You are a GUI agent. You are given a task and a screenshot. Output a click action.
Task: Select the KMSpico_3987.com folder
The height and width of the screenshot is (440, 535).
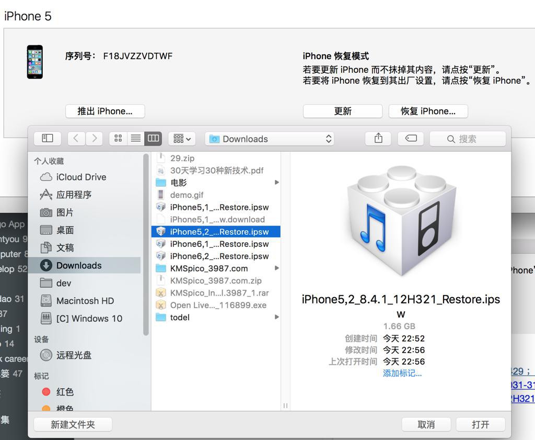click(x=216, y=268)
